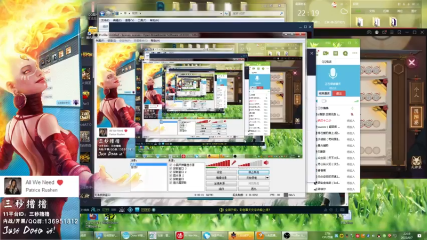Click the red 退出 button in QQ call

(x=339, y=93)
